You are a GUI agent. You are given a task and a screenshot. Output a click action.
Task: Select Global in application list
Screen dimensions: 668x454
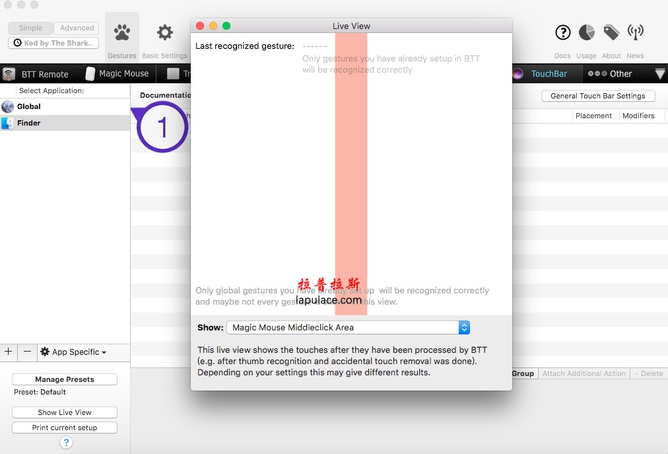[x=65, y=106]
